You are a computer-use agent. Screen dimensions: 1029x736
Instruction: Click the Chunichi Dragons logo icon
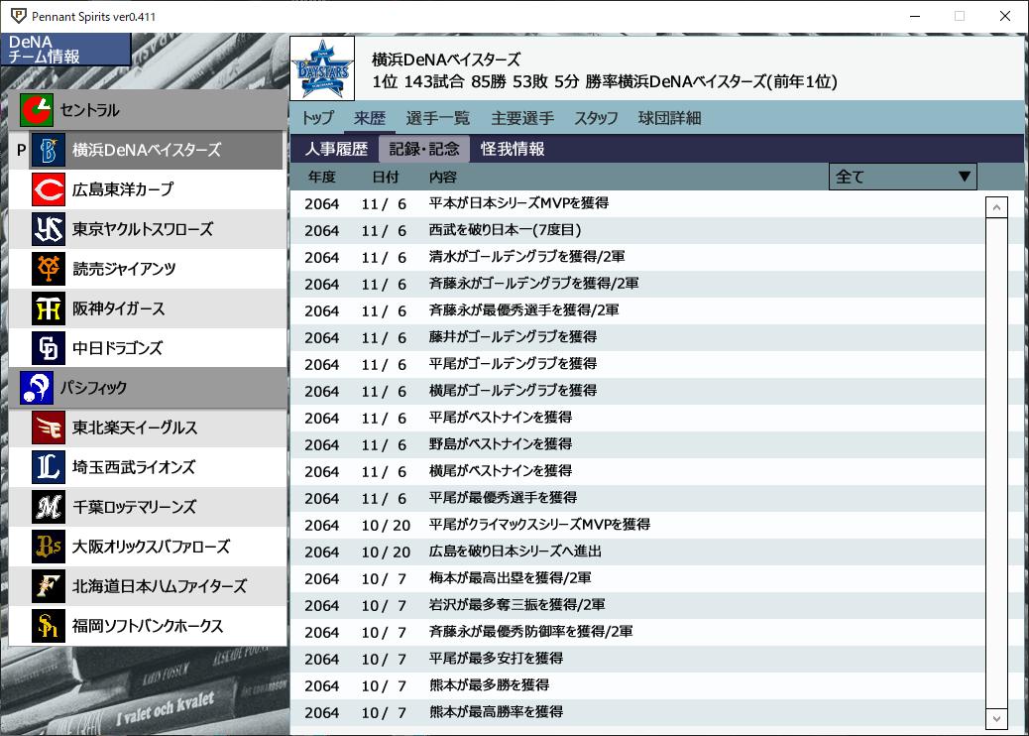tap(49, 348)
